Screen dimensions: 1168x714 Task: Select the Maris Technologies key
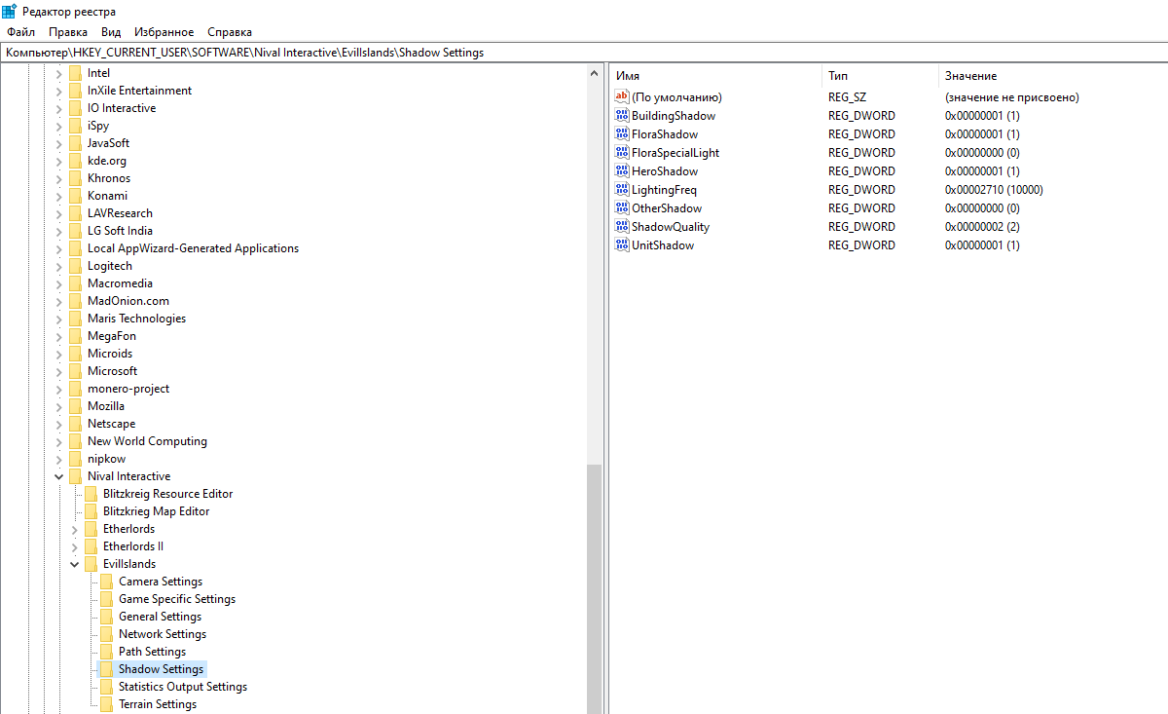(x=136, y=319)
